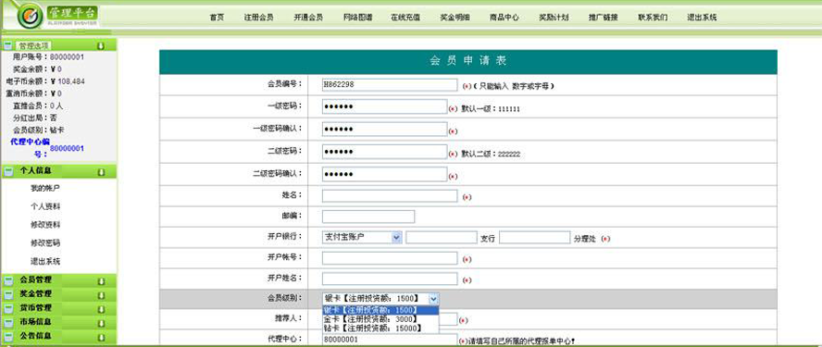
Task: Click the 邮编 input field
Action: (x=368, y=217)
